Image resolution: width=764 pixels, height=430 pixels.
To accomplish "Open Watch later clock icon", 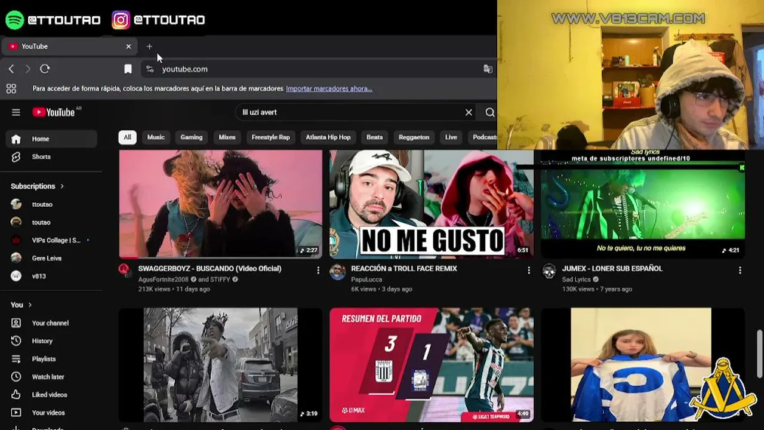I will 16,377.
